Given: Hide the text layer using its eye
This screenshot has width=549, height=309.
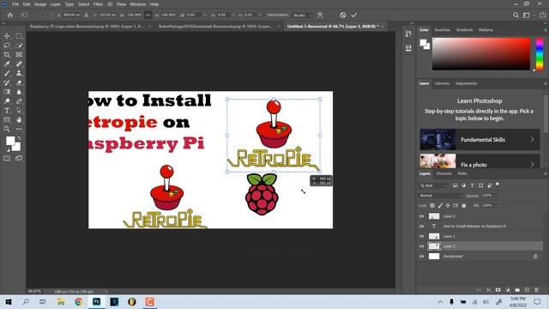Looking at the screenshot, I should pyautogui.click(x=421, y=227).
